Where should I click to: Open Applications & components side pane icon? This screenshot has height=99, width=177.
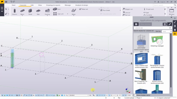click(x=175, y=34)
